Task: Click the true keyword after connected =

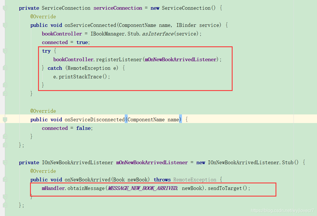Action: [x=82, y=42]
